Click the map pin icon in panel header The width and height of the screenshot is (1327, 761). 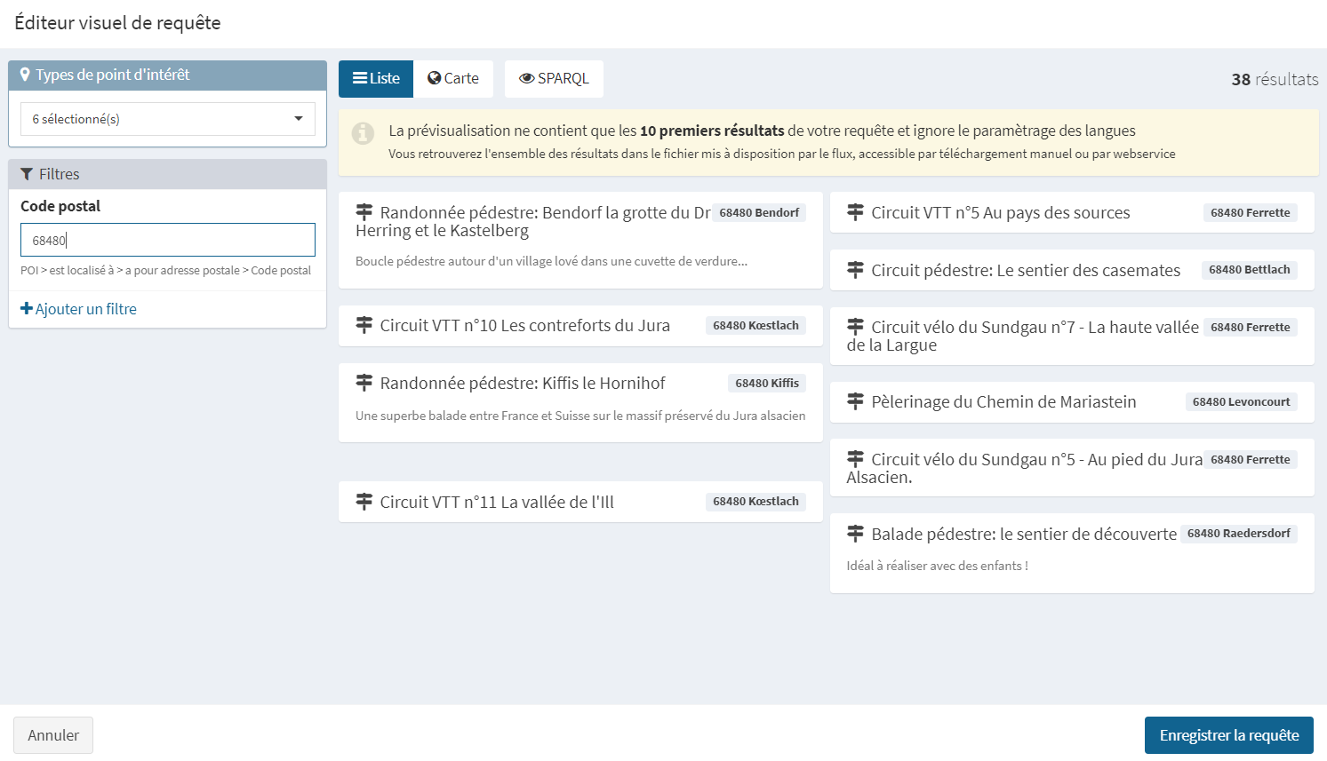pyautogui.click(x=25, y=75)
